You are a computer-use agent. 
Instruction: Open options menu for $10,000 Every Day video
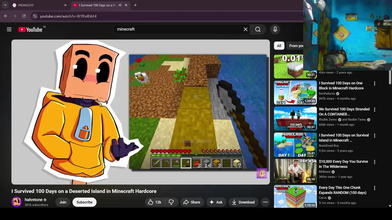click(374, 162)
